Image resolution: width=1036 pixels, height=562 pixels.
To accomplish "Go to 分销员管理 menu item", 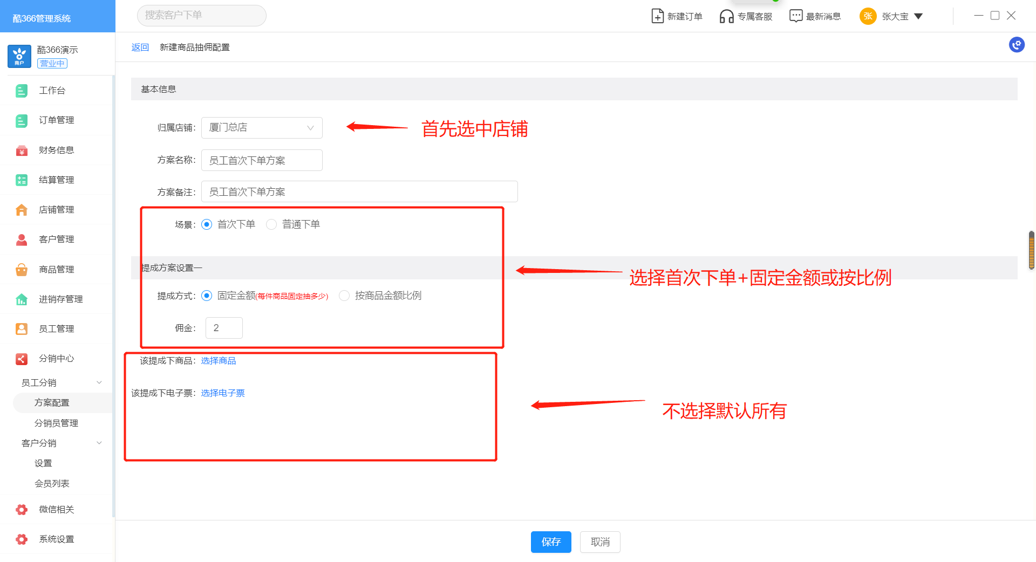I will point(56,423).
